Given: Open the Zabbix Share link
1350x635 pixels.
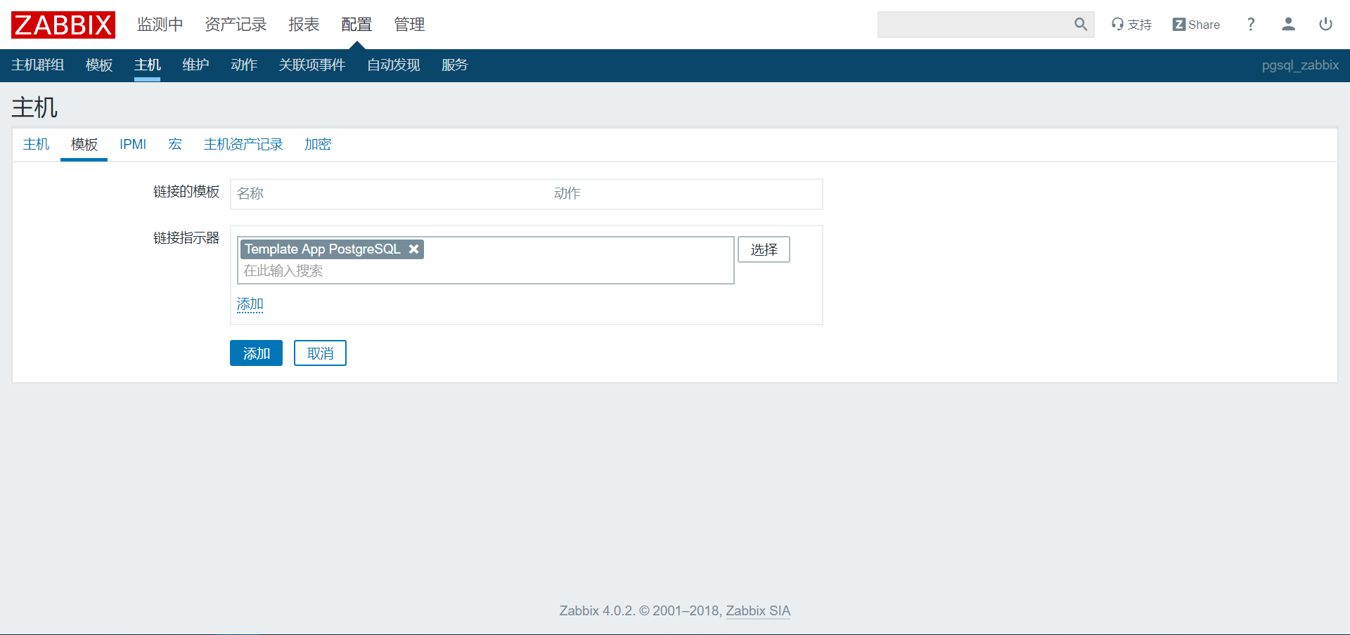Looking at the screenshot, I should 1196,25.
